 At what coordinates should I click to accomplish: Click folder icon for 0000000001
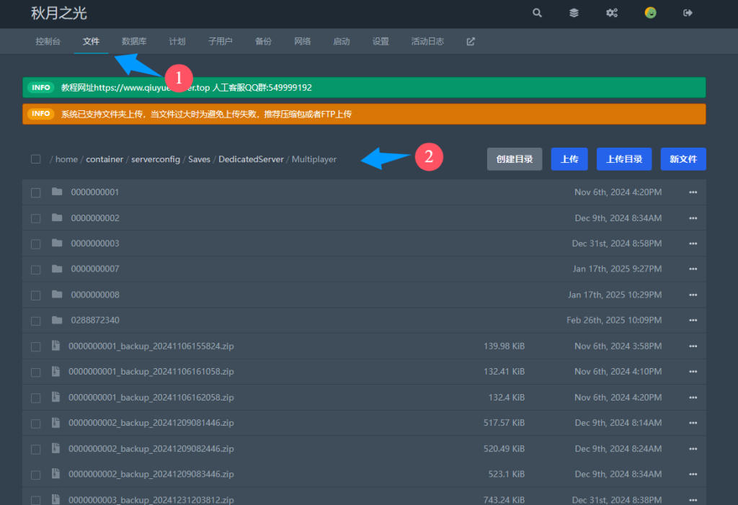click(57, 192)
